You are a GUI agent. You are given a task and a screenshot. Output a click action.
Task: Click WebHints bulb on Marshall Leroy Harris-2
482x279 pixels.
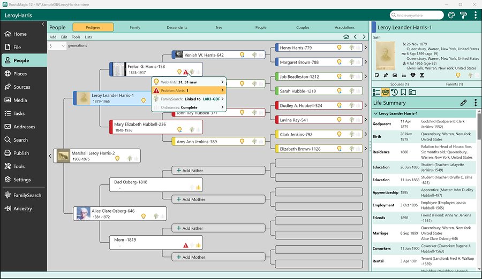[117, 158]
